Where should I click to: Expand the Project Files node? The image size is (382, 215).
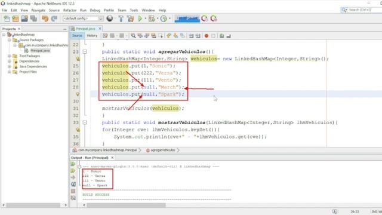coord(10,72)
